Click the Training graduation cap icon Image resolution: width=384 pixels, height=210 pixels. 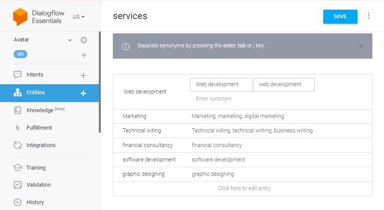18,168
